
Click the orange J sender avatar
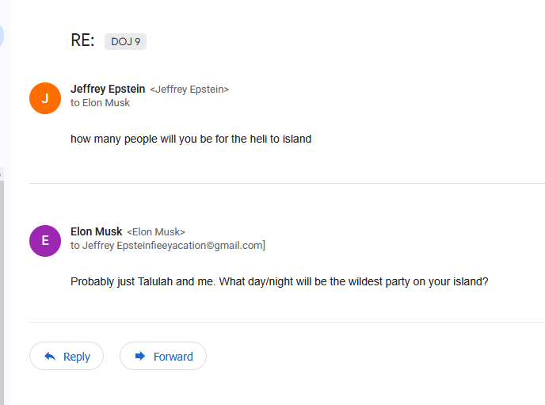point(45,97)
